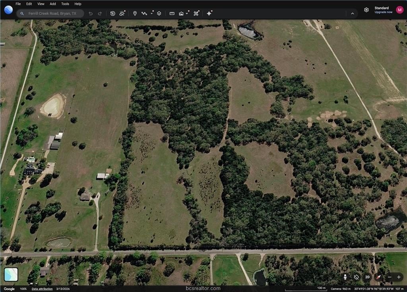407x292 pixels.
Task: Click the search magnifier icon
Action: tap(22, 13)
